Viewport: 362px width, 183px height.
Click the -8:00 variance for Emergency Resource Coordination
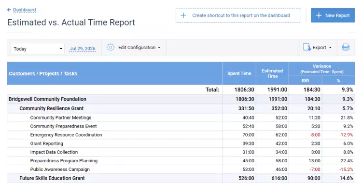pyautogui.click(x=315, y=135)
